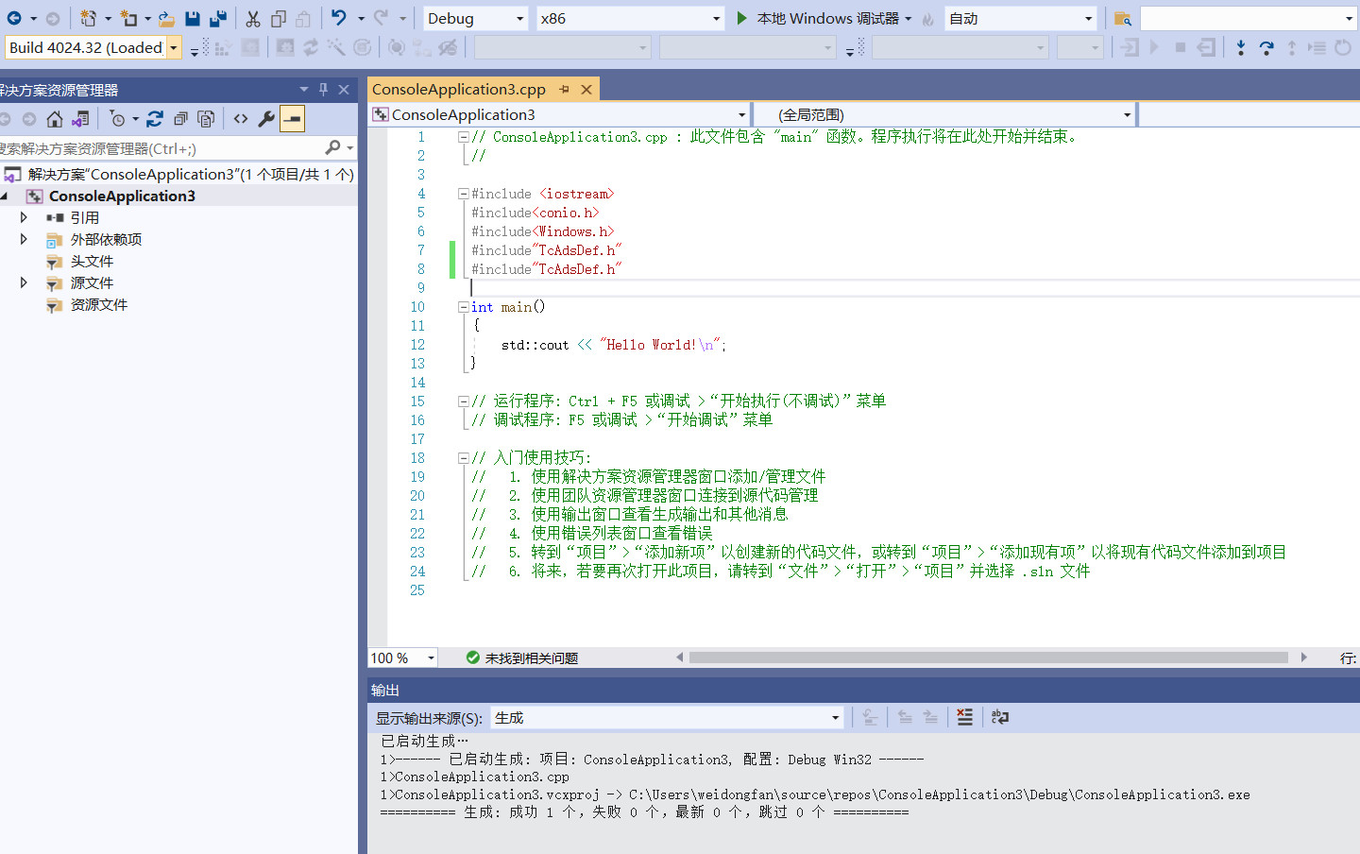Click the Solution Explorer search field
This screenshot has width=1360, height=854.
point(161,148)
